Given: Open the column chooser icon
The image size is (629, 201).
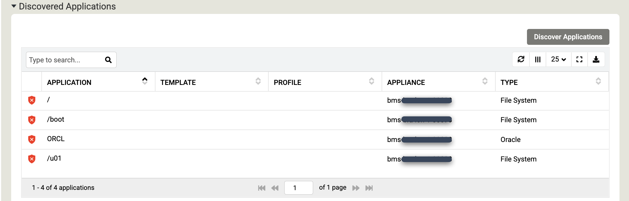Looking at the screenshot, I should coord(538,59).
